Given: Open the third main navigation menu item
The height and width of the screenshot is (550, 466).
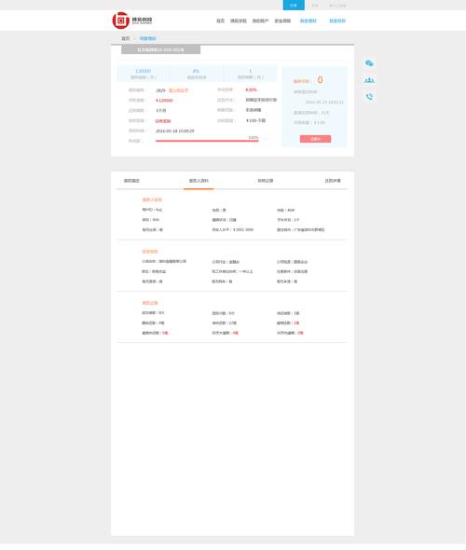Looking at the screenshot, I should click(x=260, y=21).
